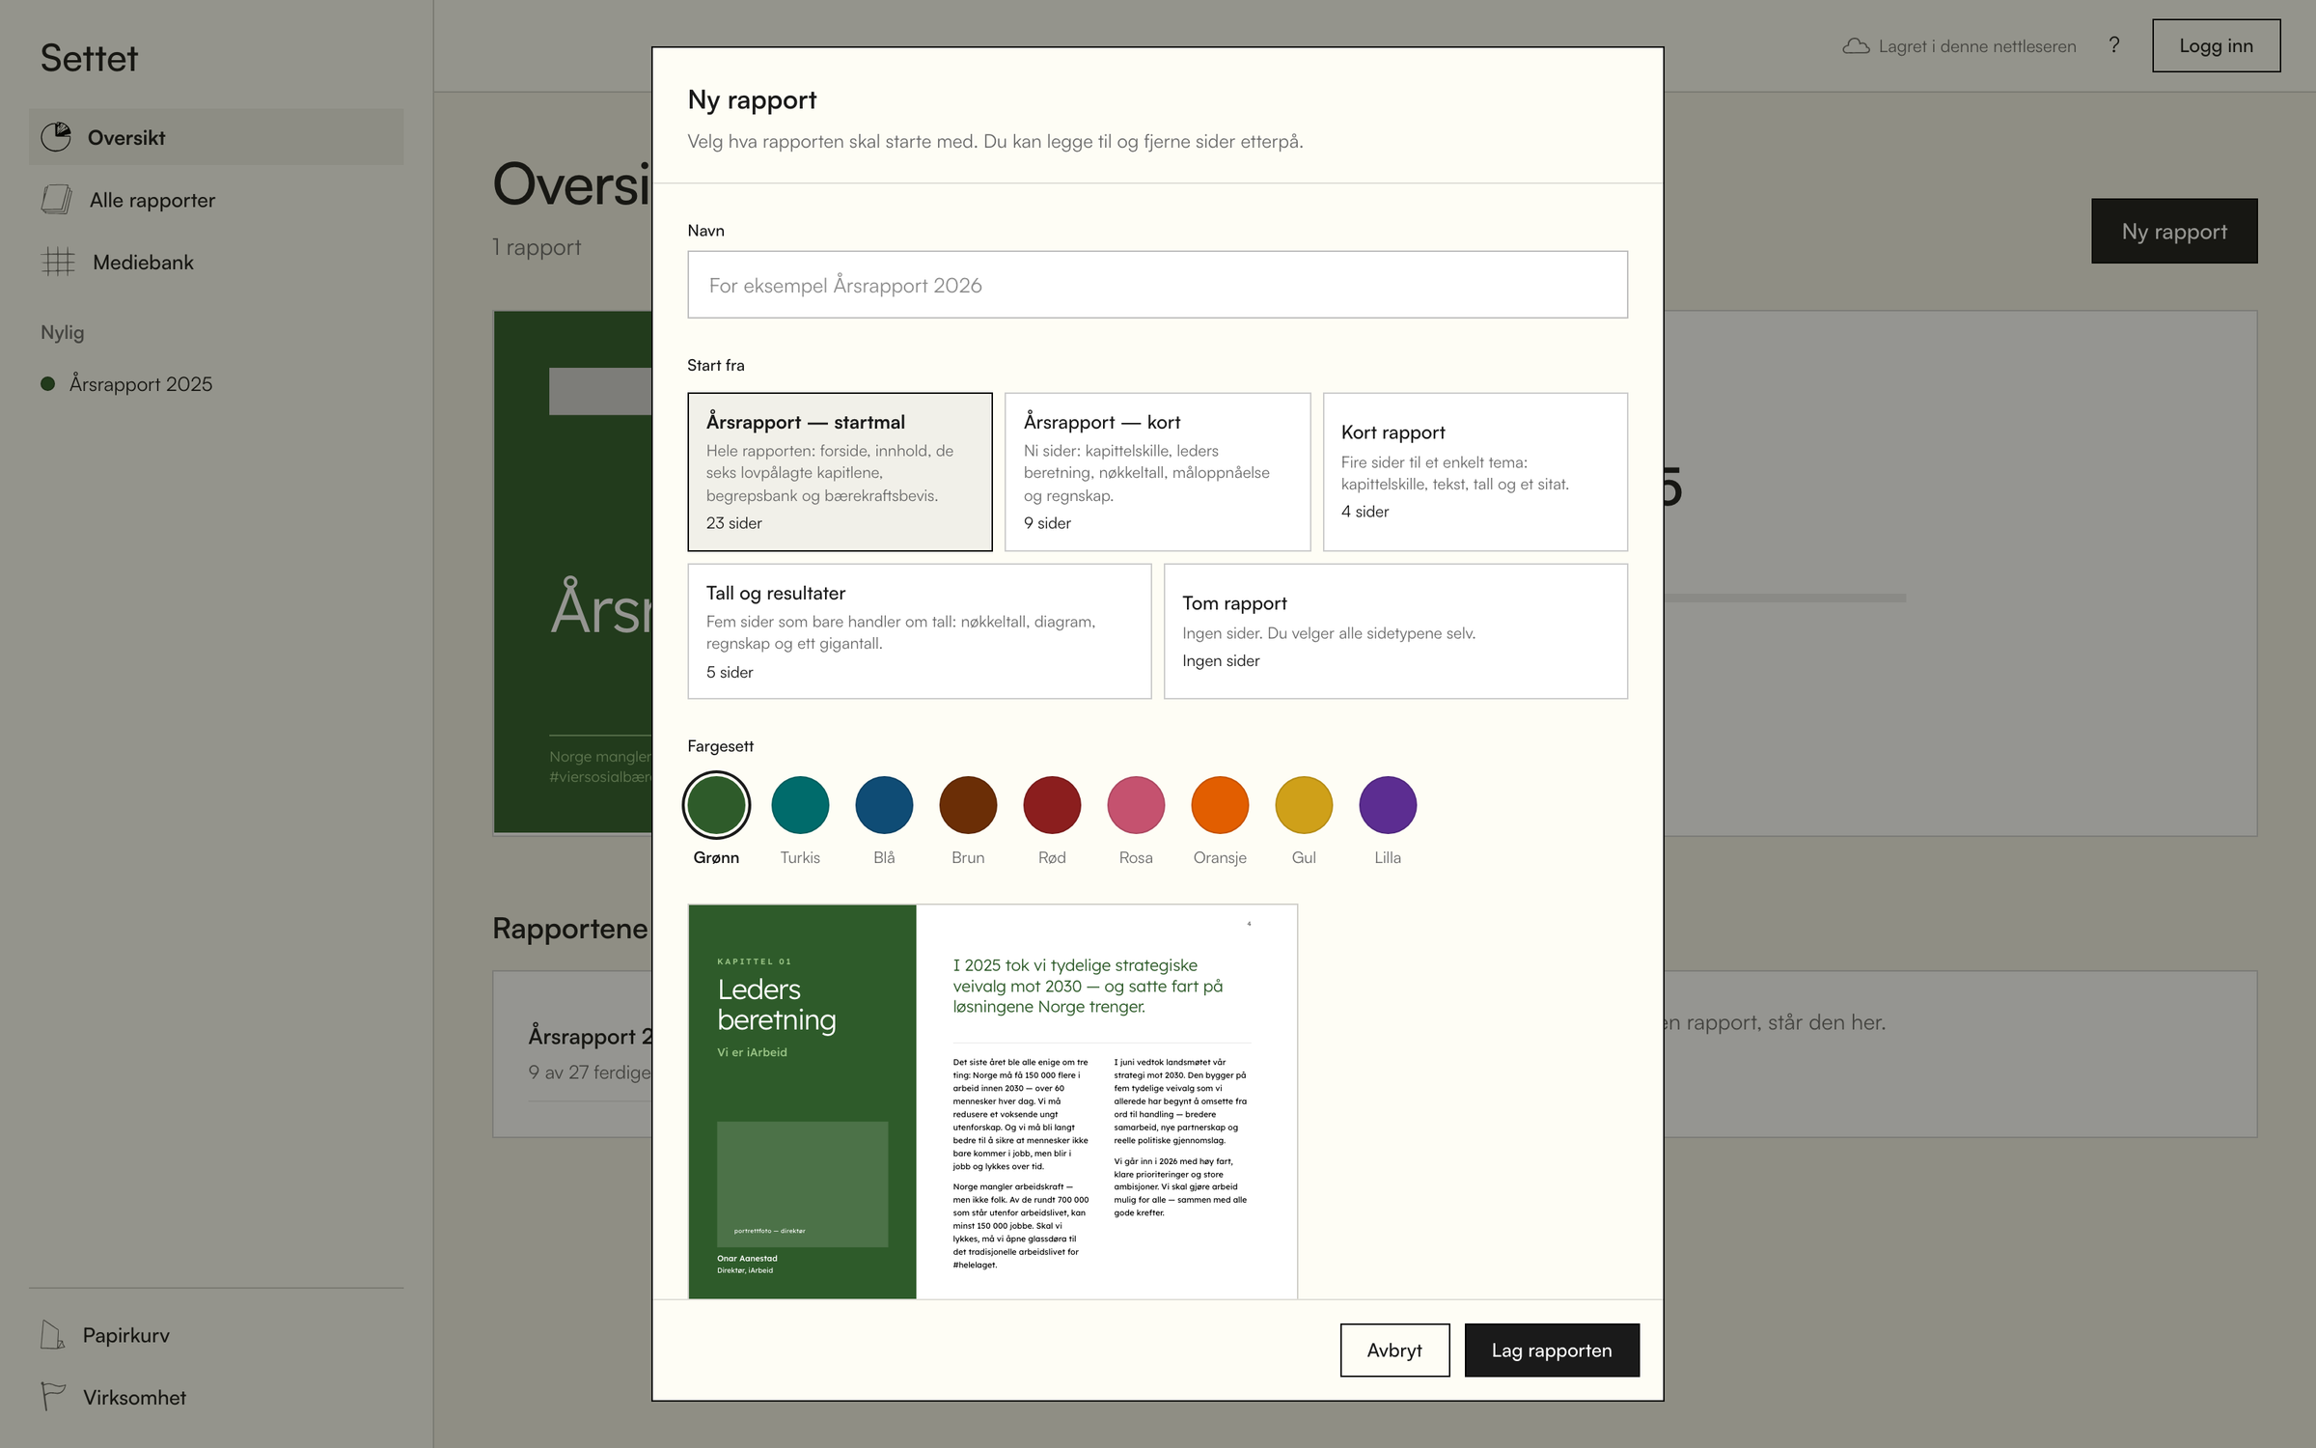Select the Grønn color set

716,805
